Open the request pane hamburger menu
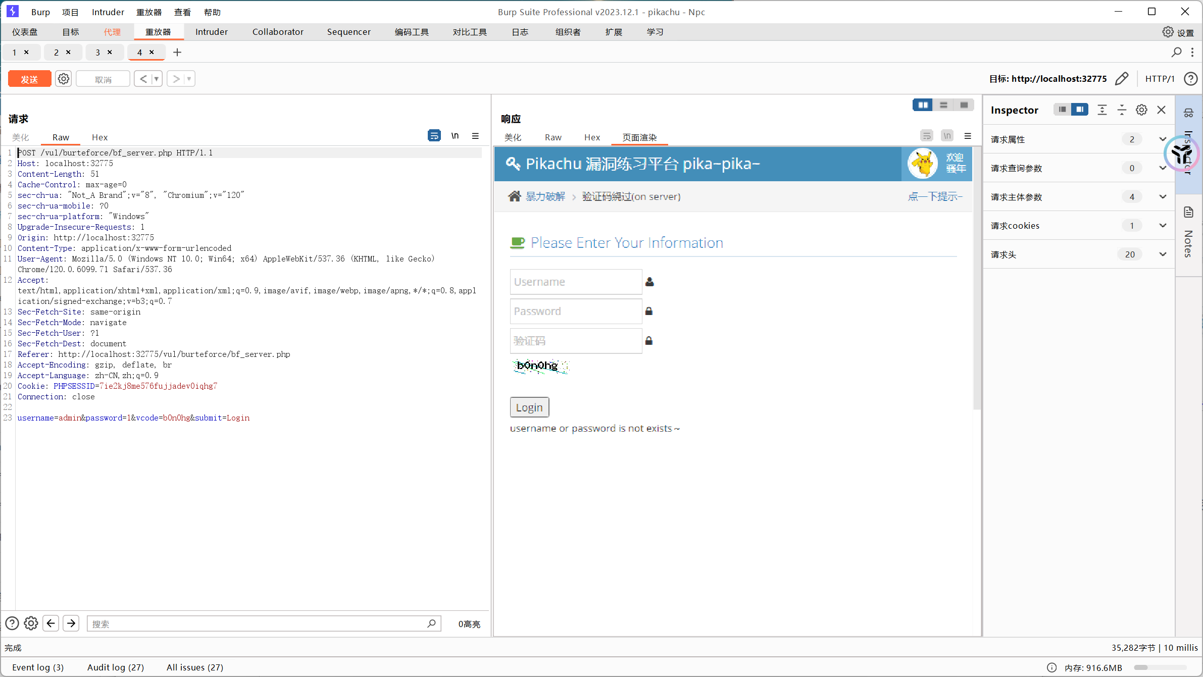 pyautogui.click(x=475, y=136)
